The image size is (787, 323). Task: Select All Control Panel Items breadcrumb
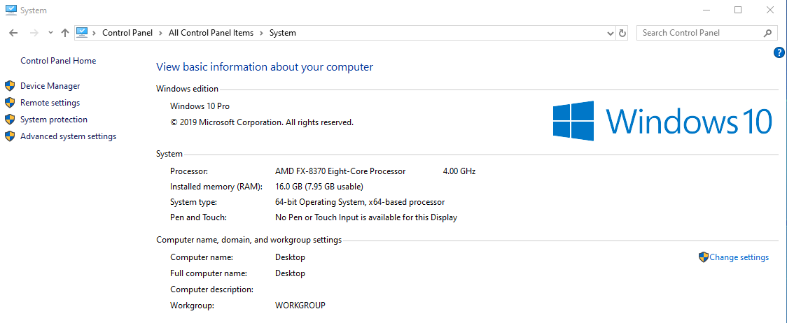pos(211,33)
